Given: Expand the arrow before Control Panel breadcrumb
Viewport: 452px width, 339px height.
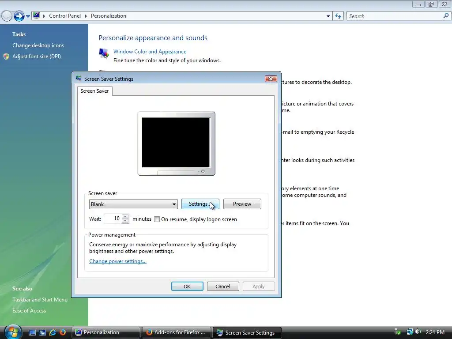Looking at the screenshot, I should point(44,16).
